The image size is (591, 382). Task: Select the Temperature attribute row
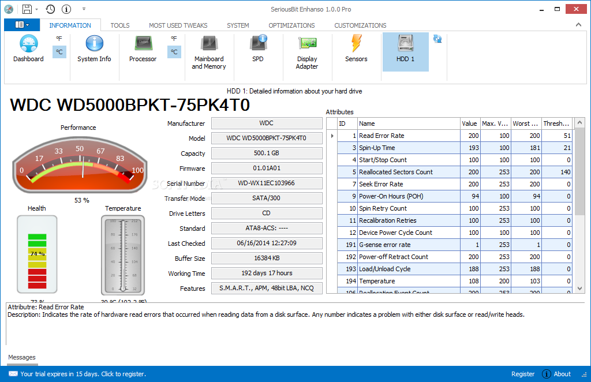pyautogui.click(x=455, y=281)
